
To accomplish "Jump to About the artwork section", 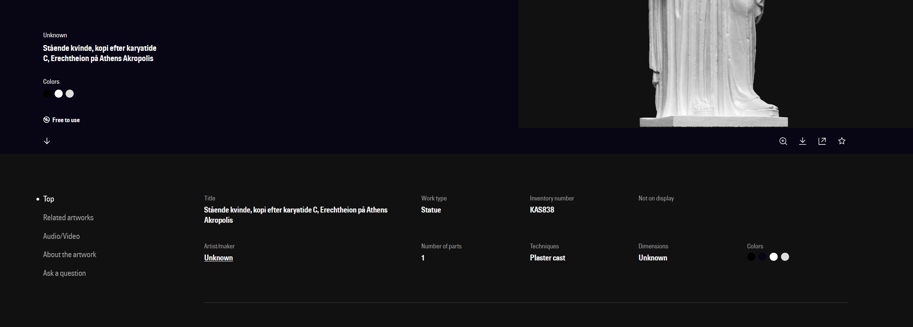I will [70, 255].
